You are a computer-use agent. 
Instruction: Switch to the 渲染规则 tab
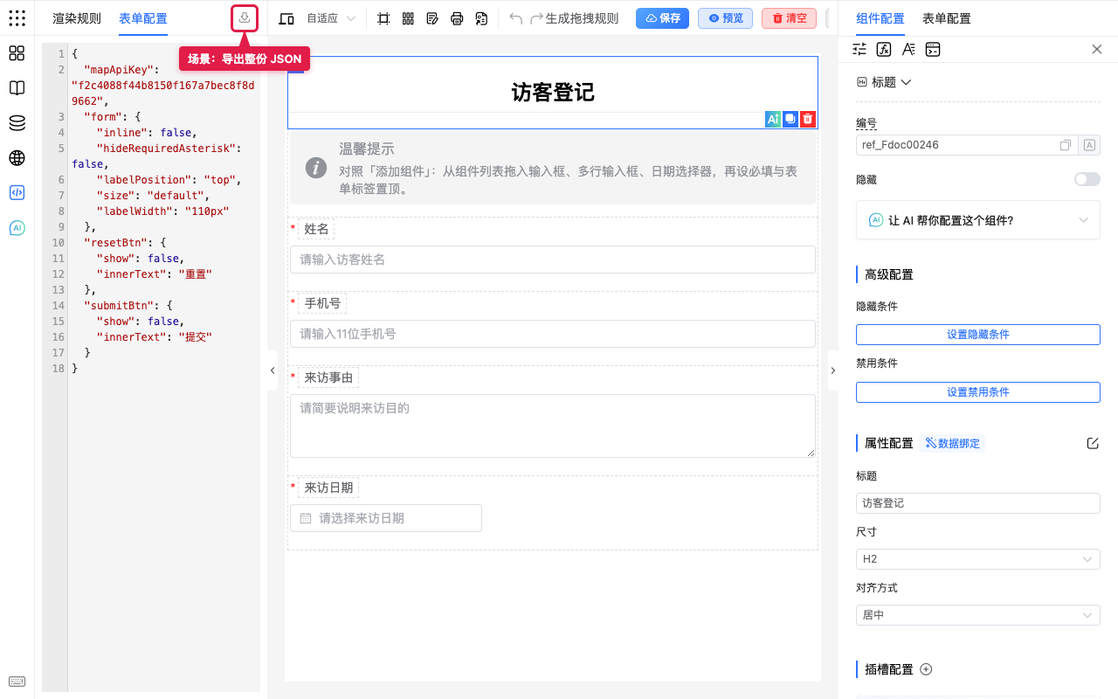click(x=77, y=18)
